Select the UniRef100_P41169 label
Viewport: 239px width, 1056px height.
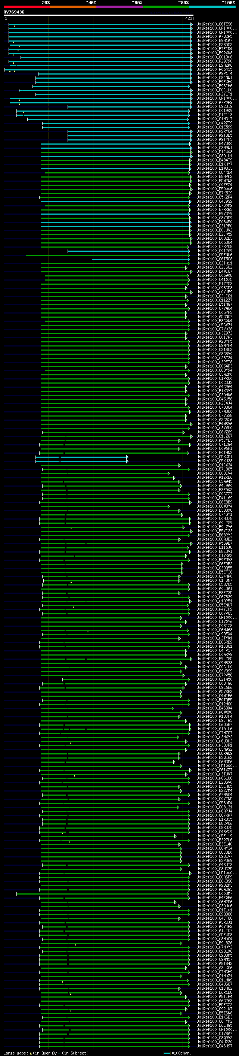point(214,498)
